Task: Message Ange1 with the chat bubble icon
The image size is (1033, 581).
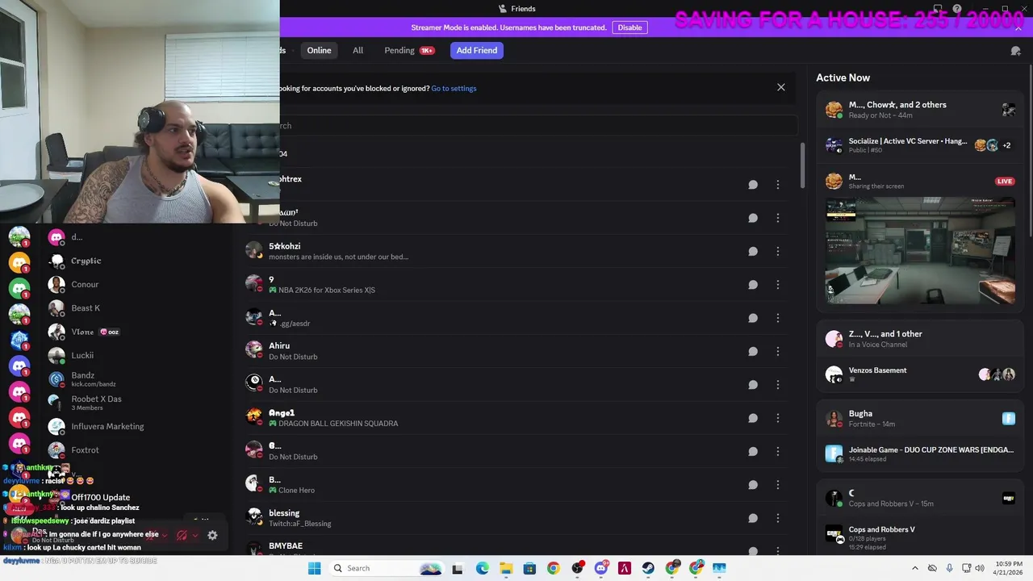Action: [x=753, y=418]
